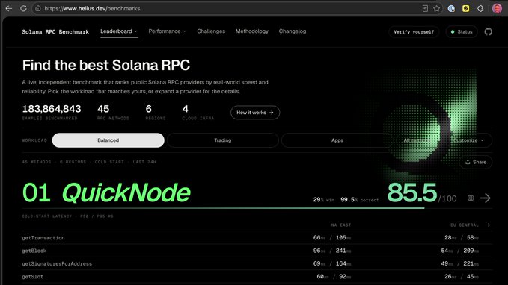Open the GitHub icon link

[489, 31]
